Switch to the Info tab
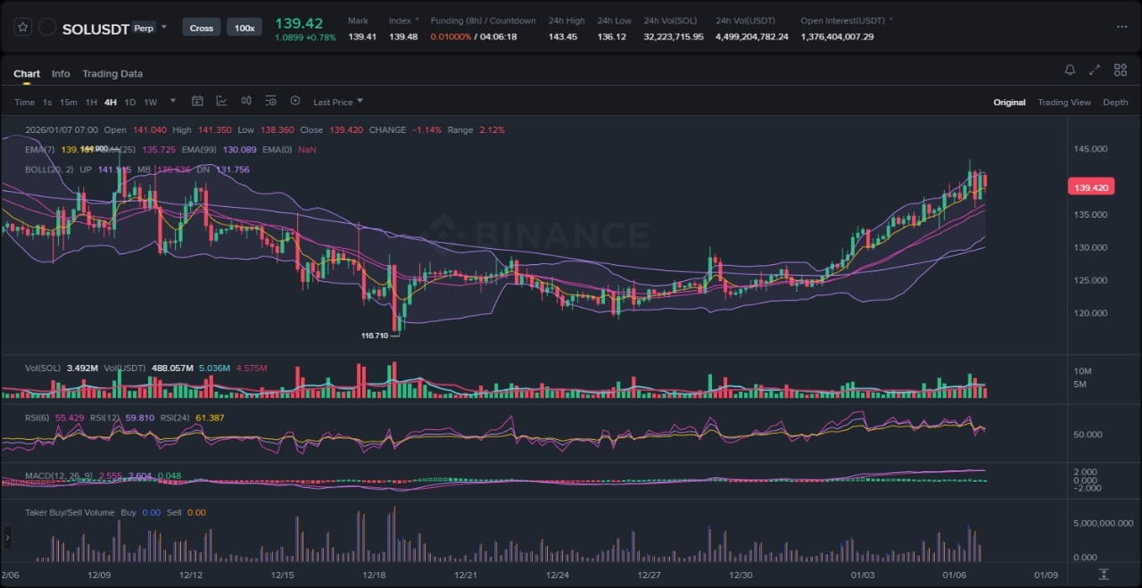Viewport: 1142px width, 588px height. 61,74
